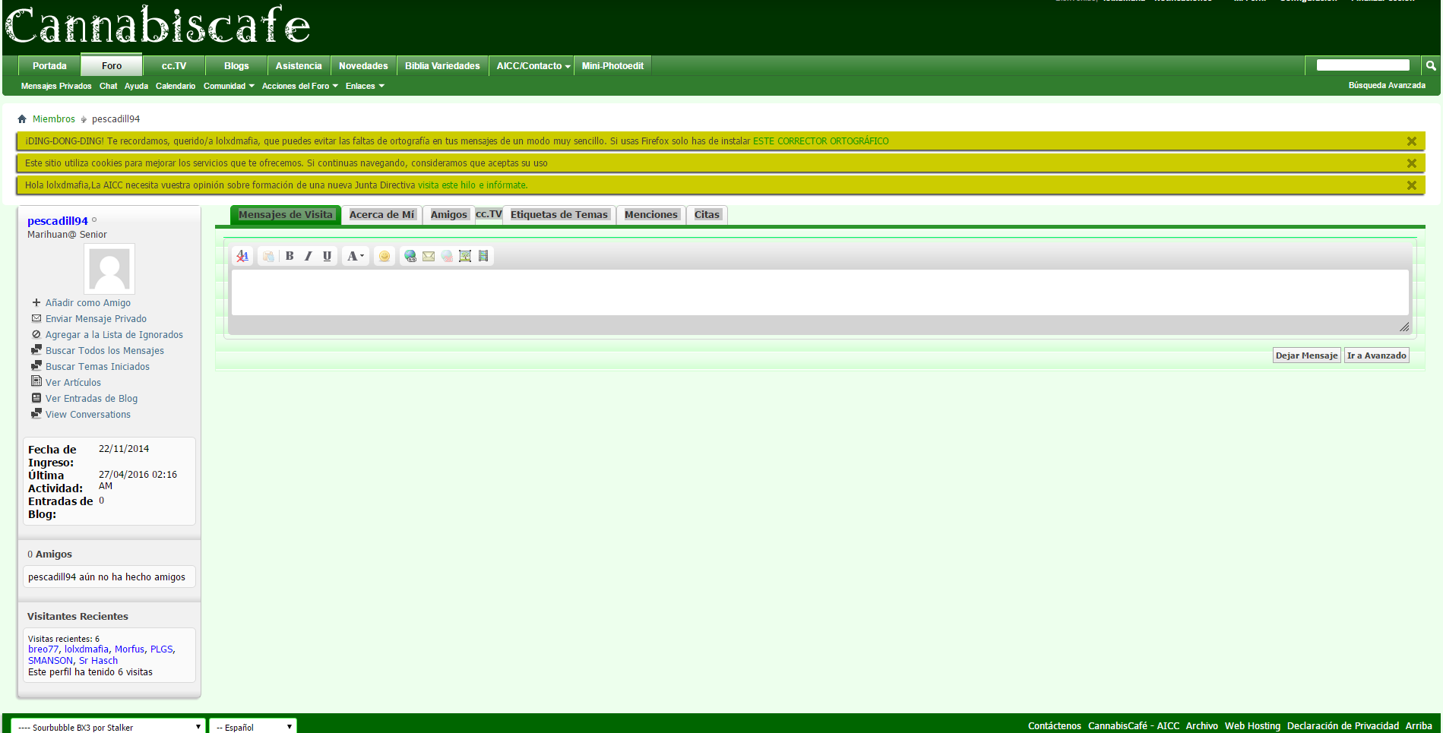Open visitor breo77's profile
1443x733 pixels.
(43, 649)
